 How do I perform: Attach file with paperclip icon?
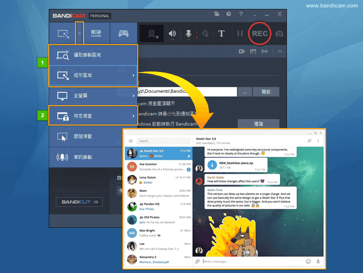click(x=197, y=262)
